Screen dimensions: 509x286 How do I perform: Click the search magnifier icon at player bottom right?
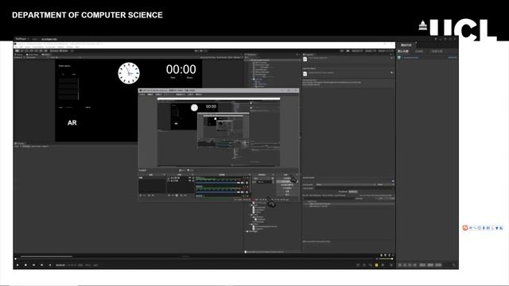click(x=454, y=265)
